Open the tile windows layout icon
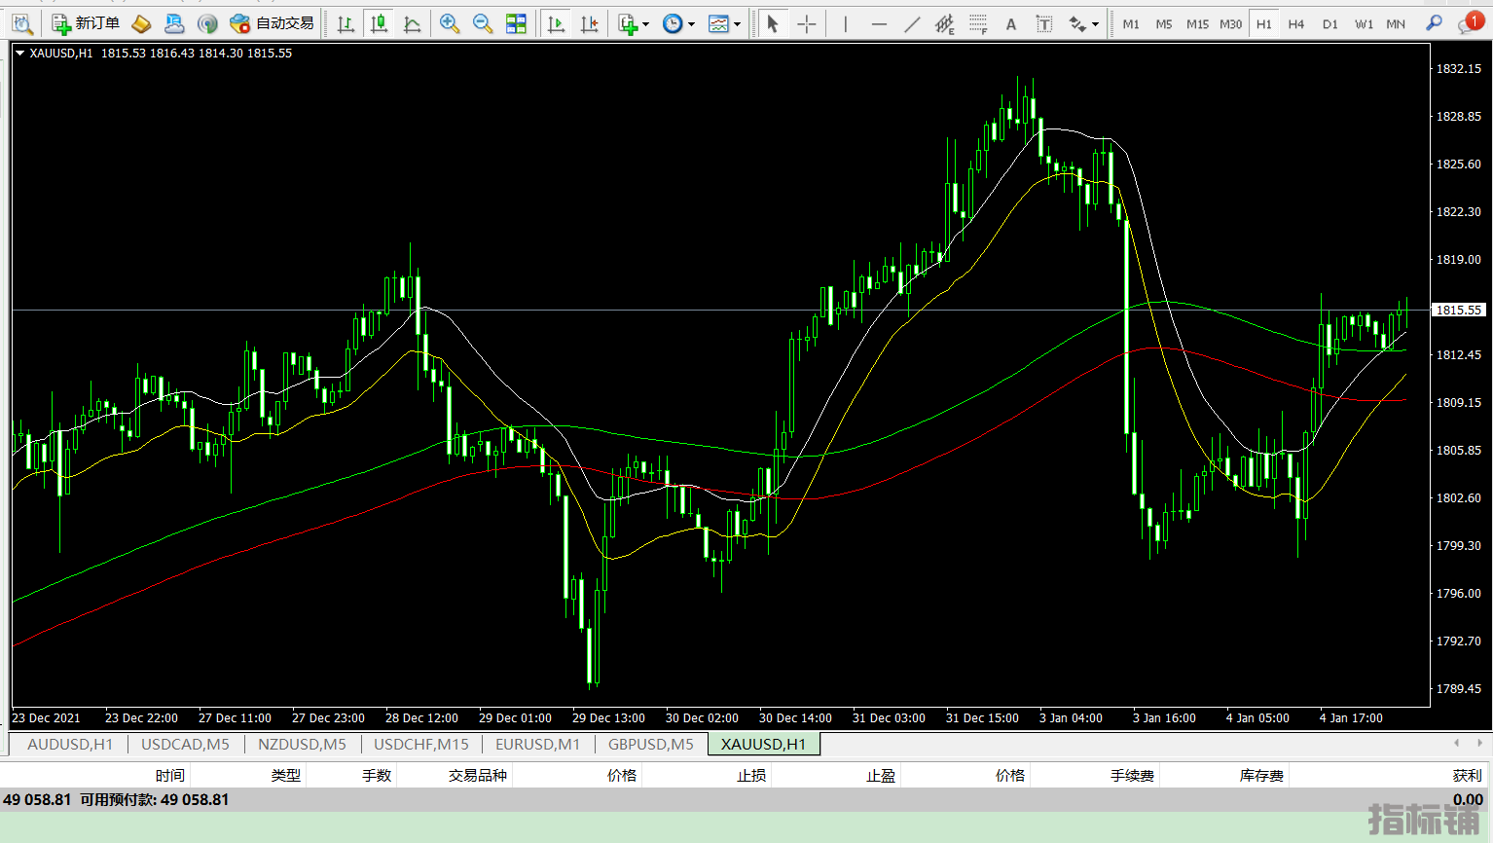 point(516,23)
